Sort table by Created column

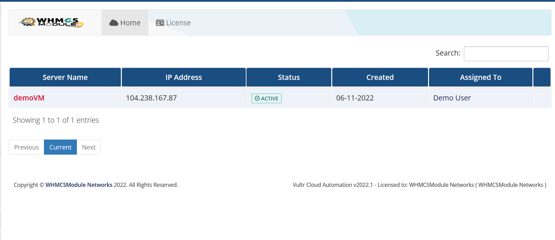coord(380,77)
